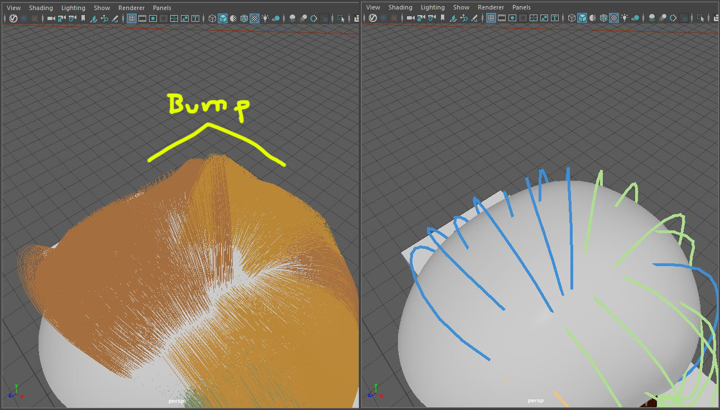
Task: Click Show menu in right viewport
Action: (461, 7)
